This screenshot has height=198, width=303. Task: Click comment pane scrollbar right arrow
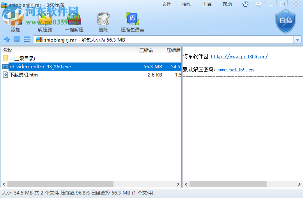299,184
